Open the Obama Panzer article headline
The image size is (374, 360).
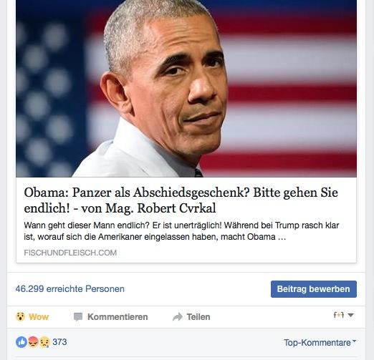181,200
